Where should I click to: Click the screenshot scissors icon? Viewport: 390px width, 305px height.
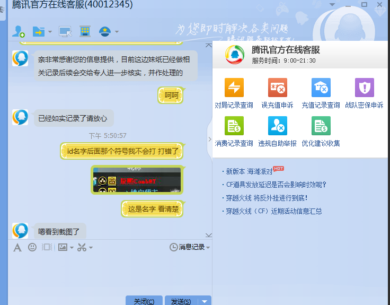pyautogui.click(x=82, y=247)
